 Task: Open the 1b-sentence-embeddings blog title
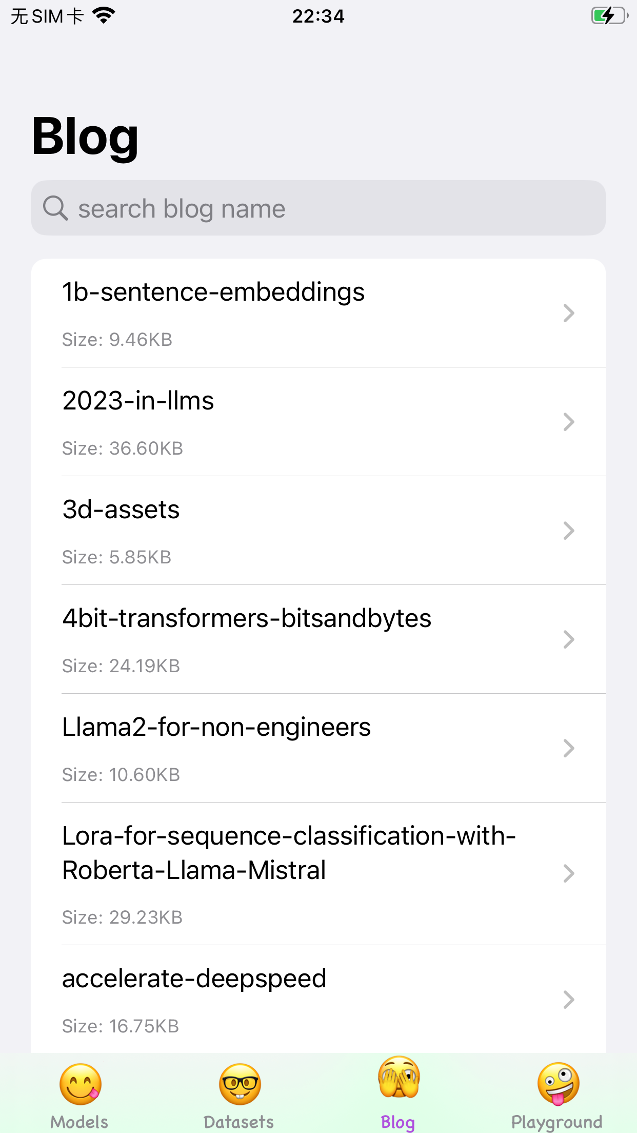(213, 292)
